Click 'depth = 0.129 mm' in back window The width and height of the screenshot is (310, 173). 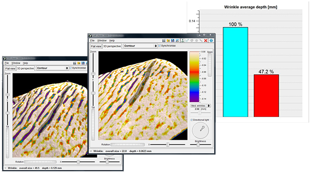coord(52,168)
